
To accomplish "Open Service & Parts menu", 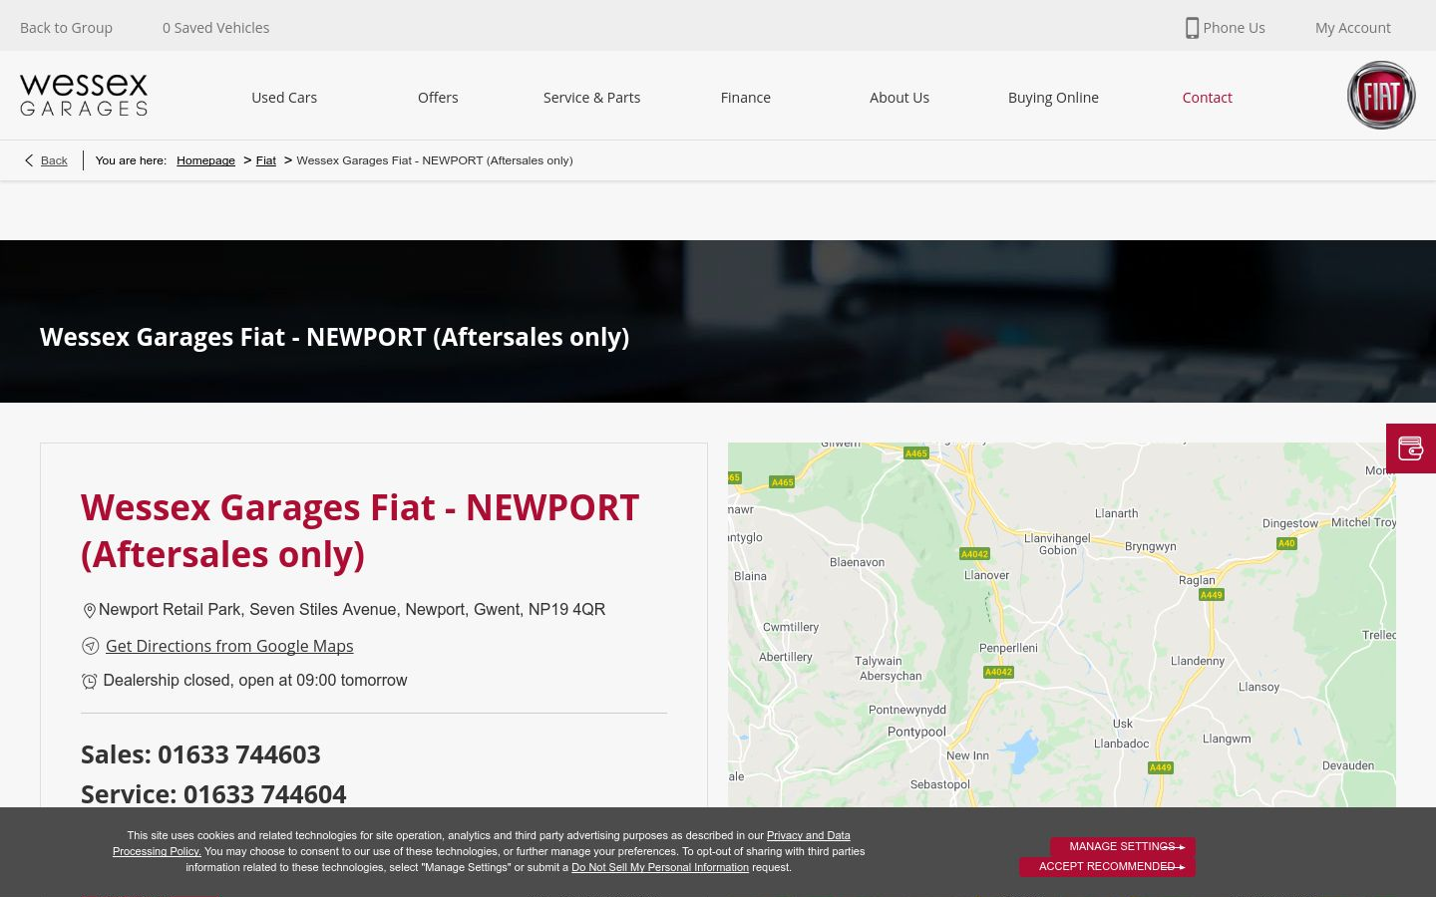I will 591,98.
